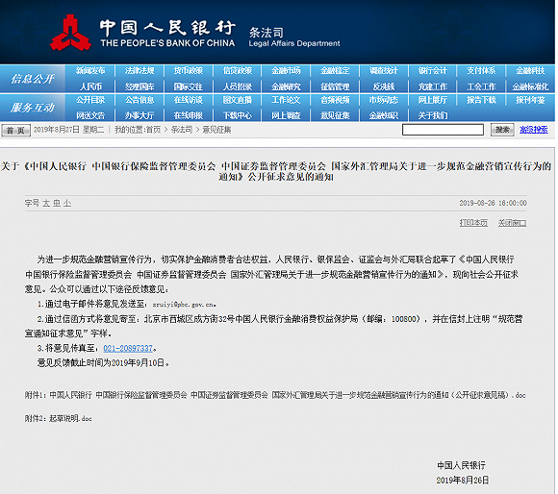Go to 下载中心 page
Image resolution: width=558 pixels, height=494 pixels.
pyautogui.click(x=238, y=115)
